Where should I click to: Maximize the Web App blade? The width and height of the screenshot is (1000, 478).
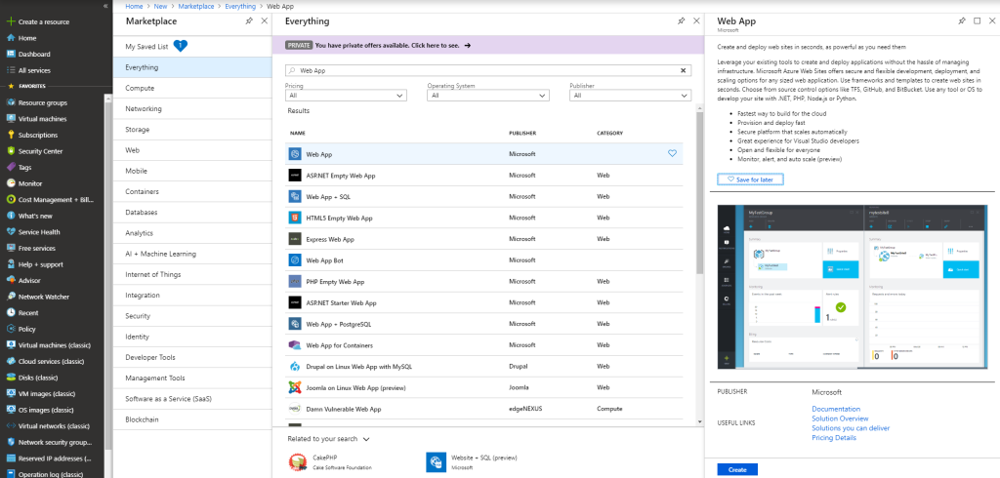(x=977, y=21)
